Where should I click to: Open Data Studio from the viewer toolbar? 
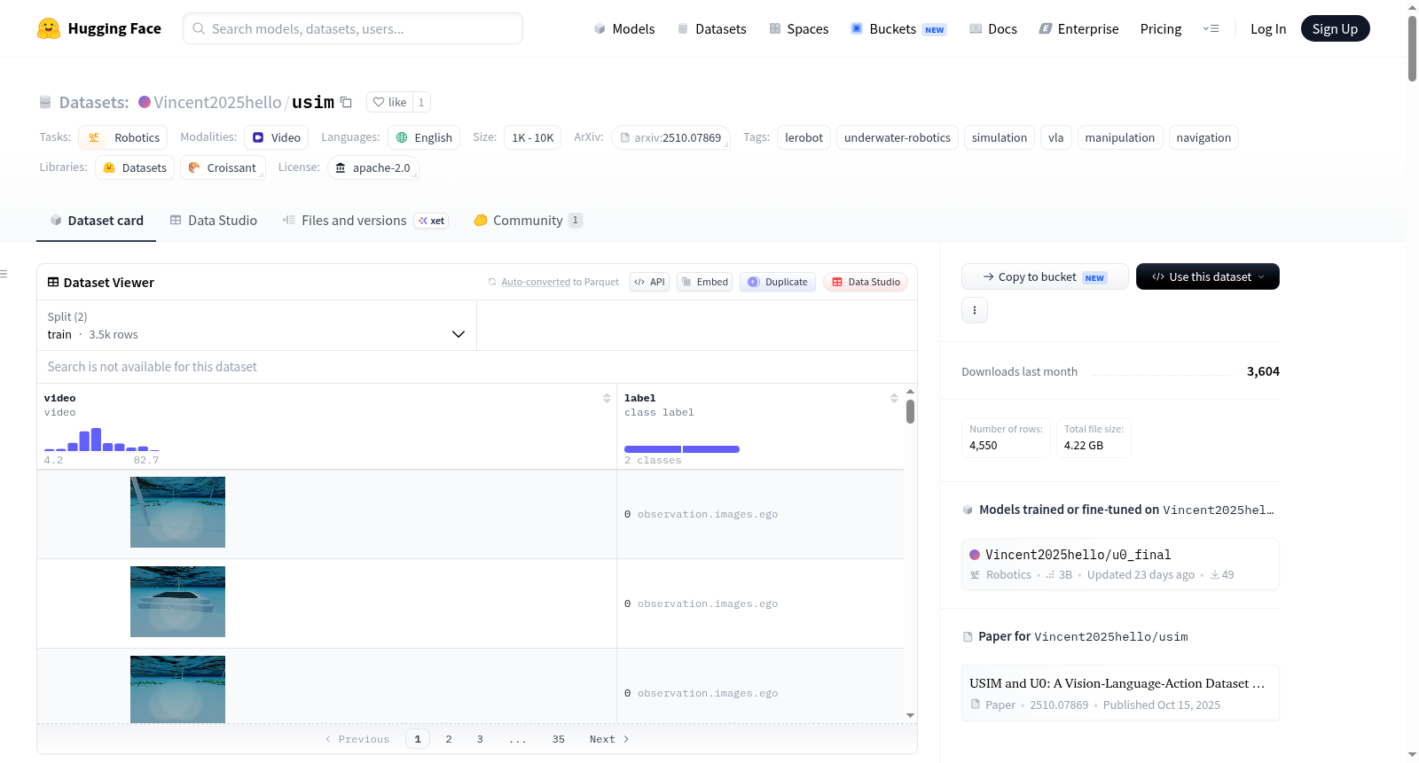(x=866, y=282)
